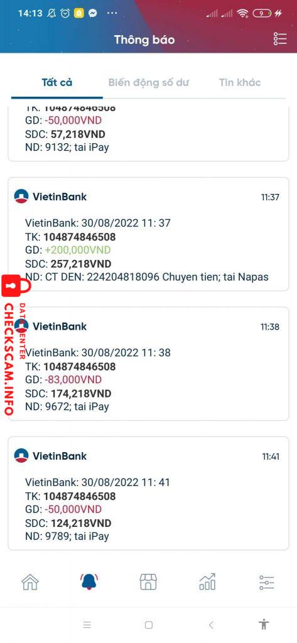
Task: Open the store icon in bottom navigation
Action: point(148,581)
